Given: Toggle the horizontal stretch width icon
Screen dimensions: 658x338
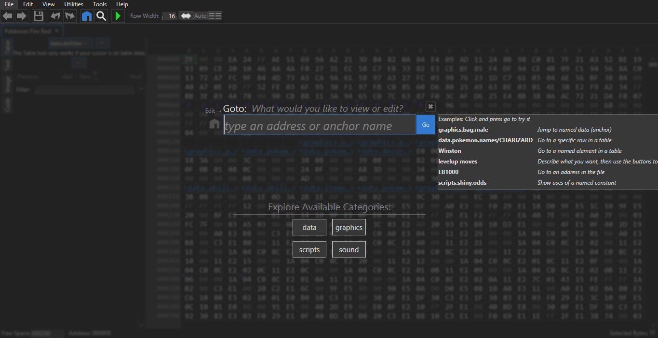Looking at the screenshot, I should 186,15.
